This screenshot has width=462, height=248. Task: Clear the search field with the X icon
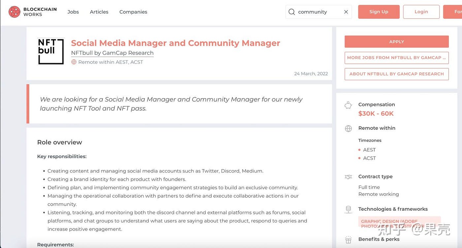(x=346, y=12)
